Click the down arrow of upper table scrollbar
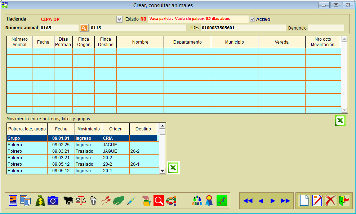This screenshot has height=214, width=356. [344, 110]
